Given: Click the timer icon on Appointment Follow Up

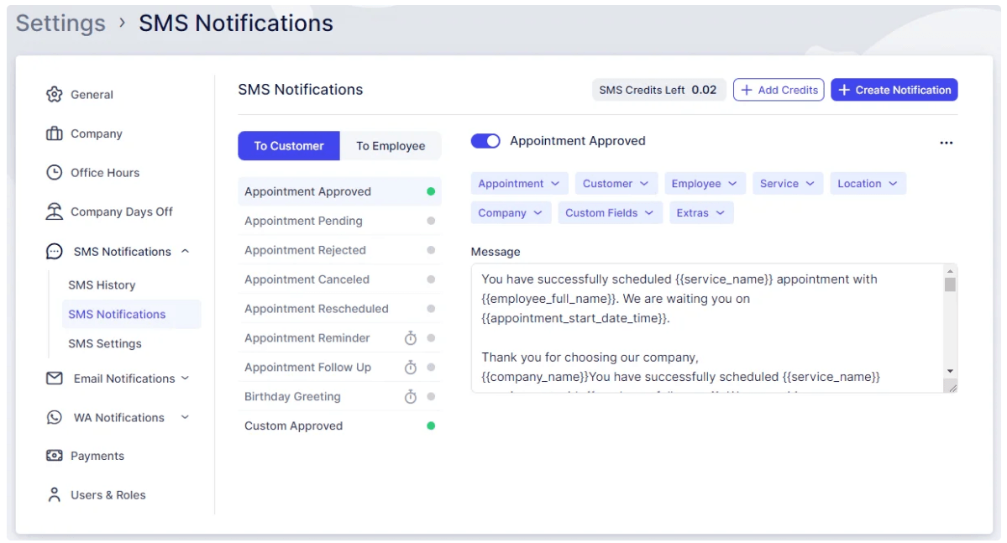Looking at the screenshot, I should [x=411, y=367].
